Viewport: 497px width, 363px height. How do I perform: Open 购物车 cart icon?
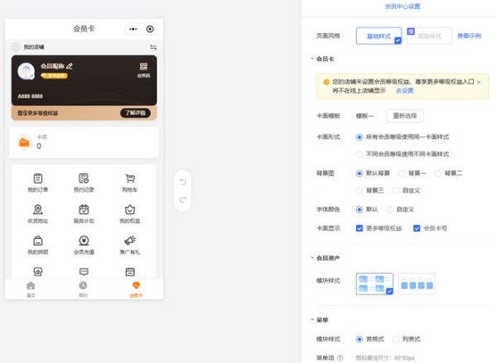click(130, 179)
